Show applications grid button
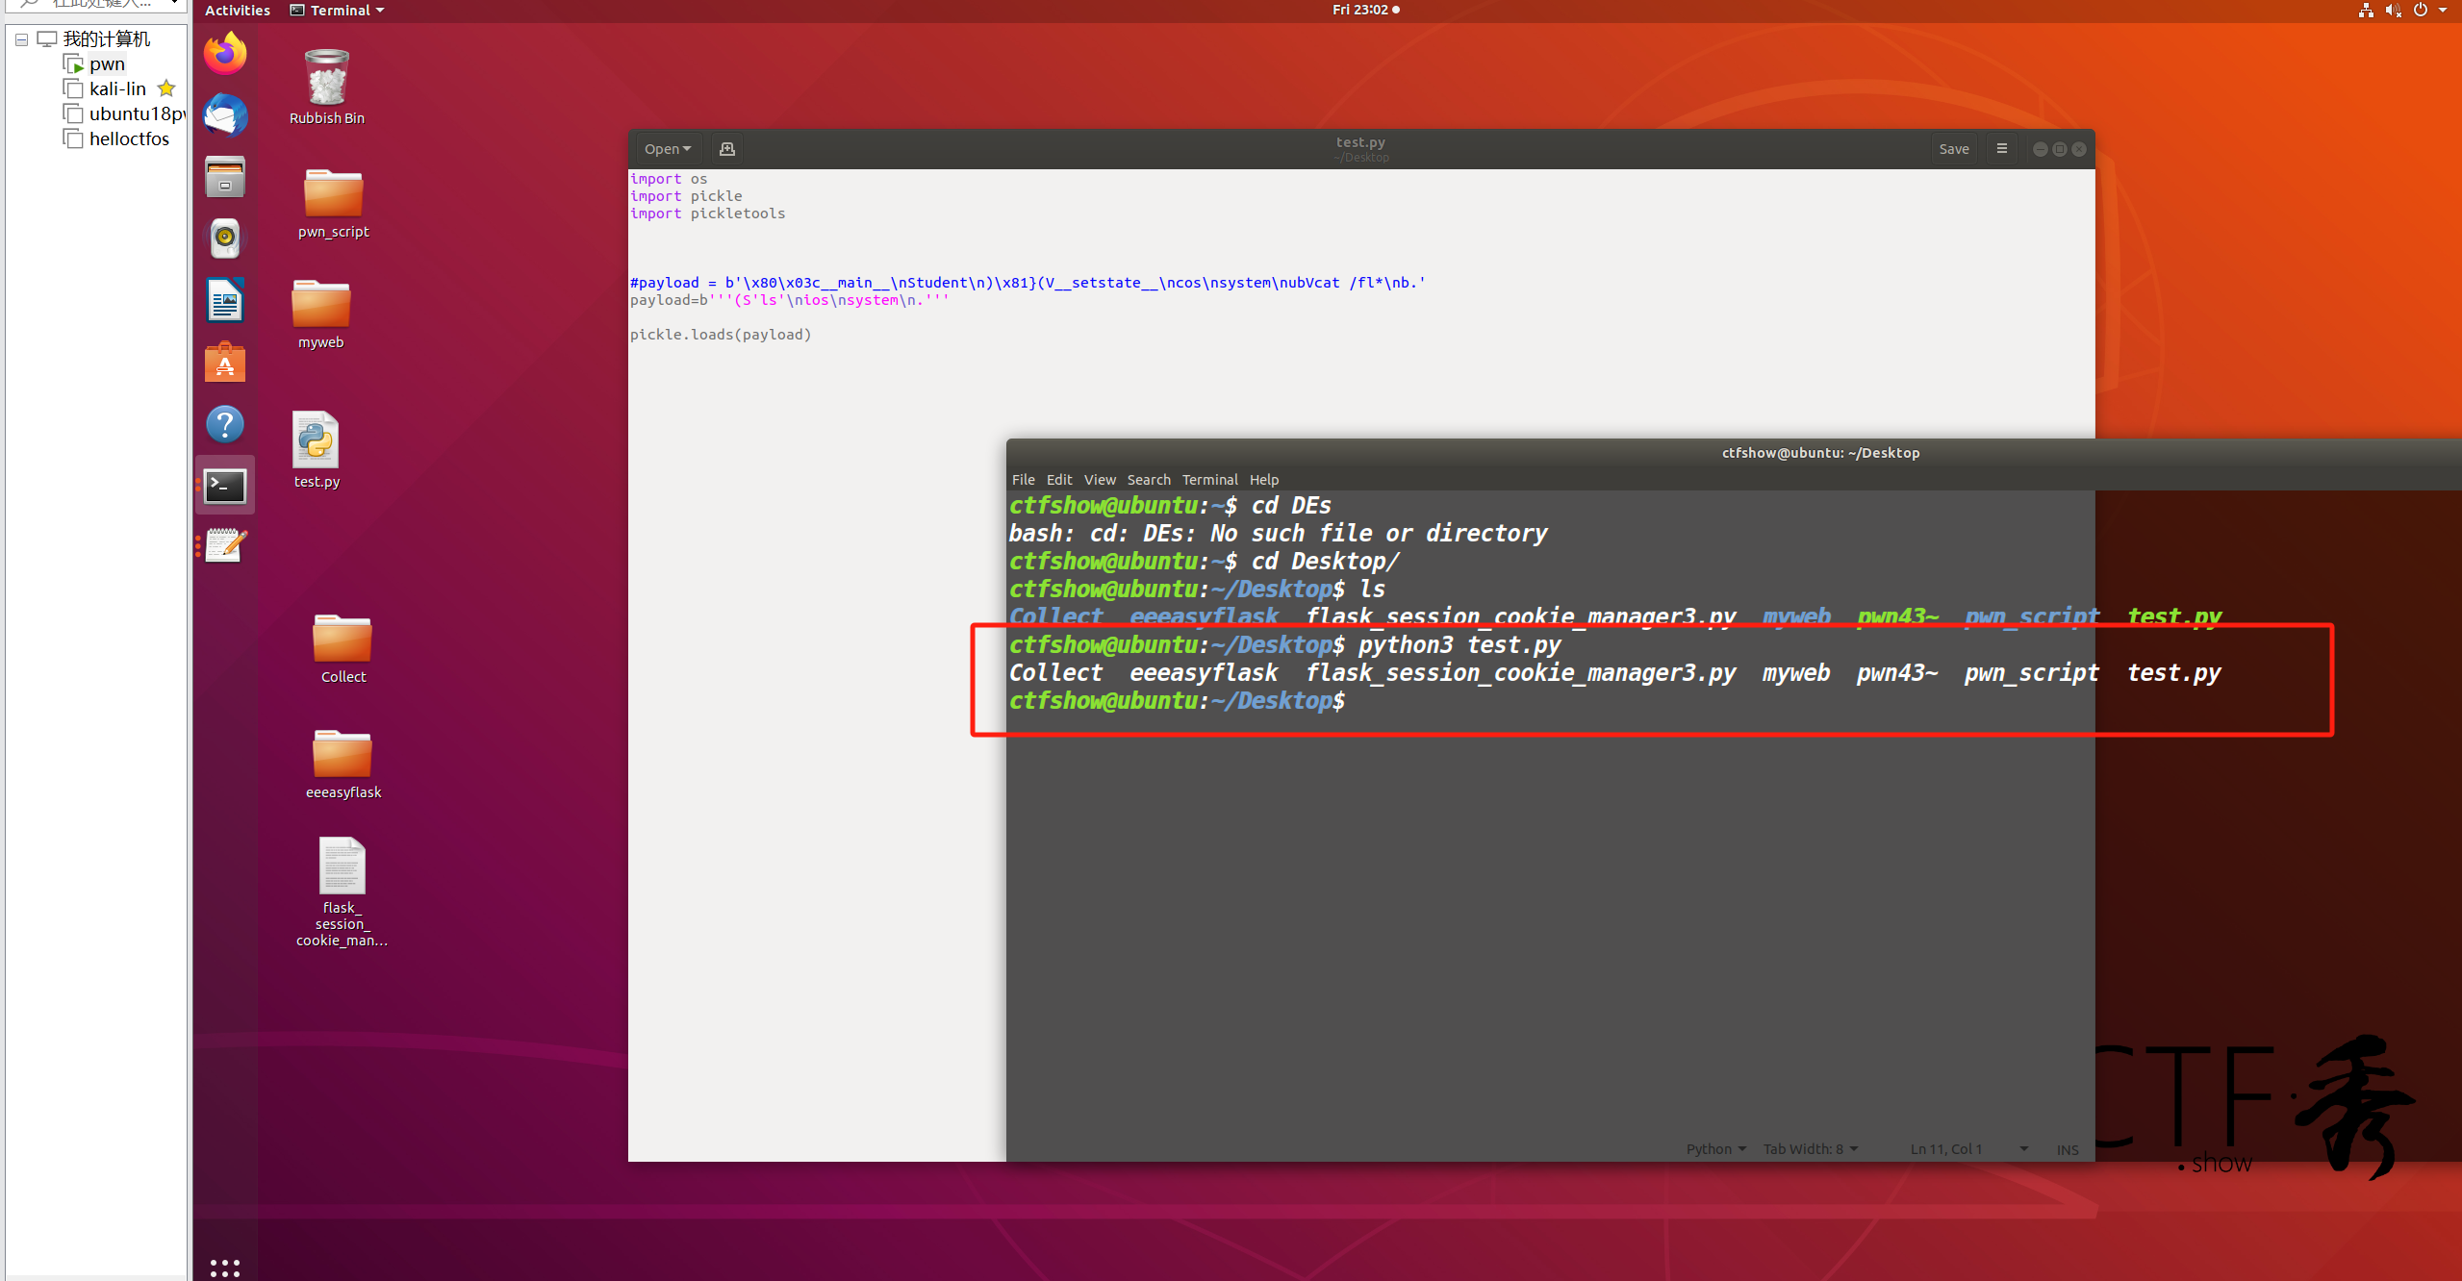Screen dimensions: 2462x1281 (x=225, y=1268)
